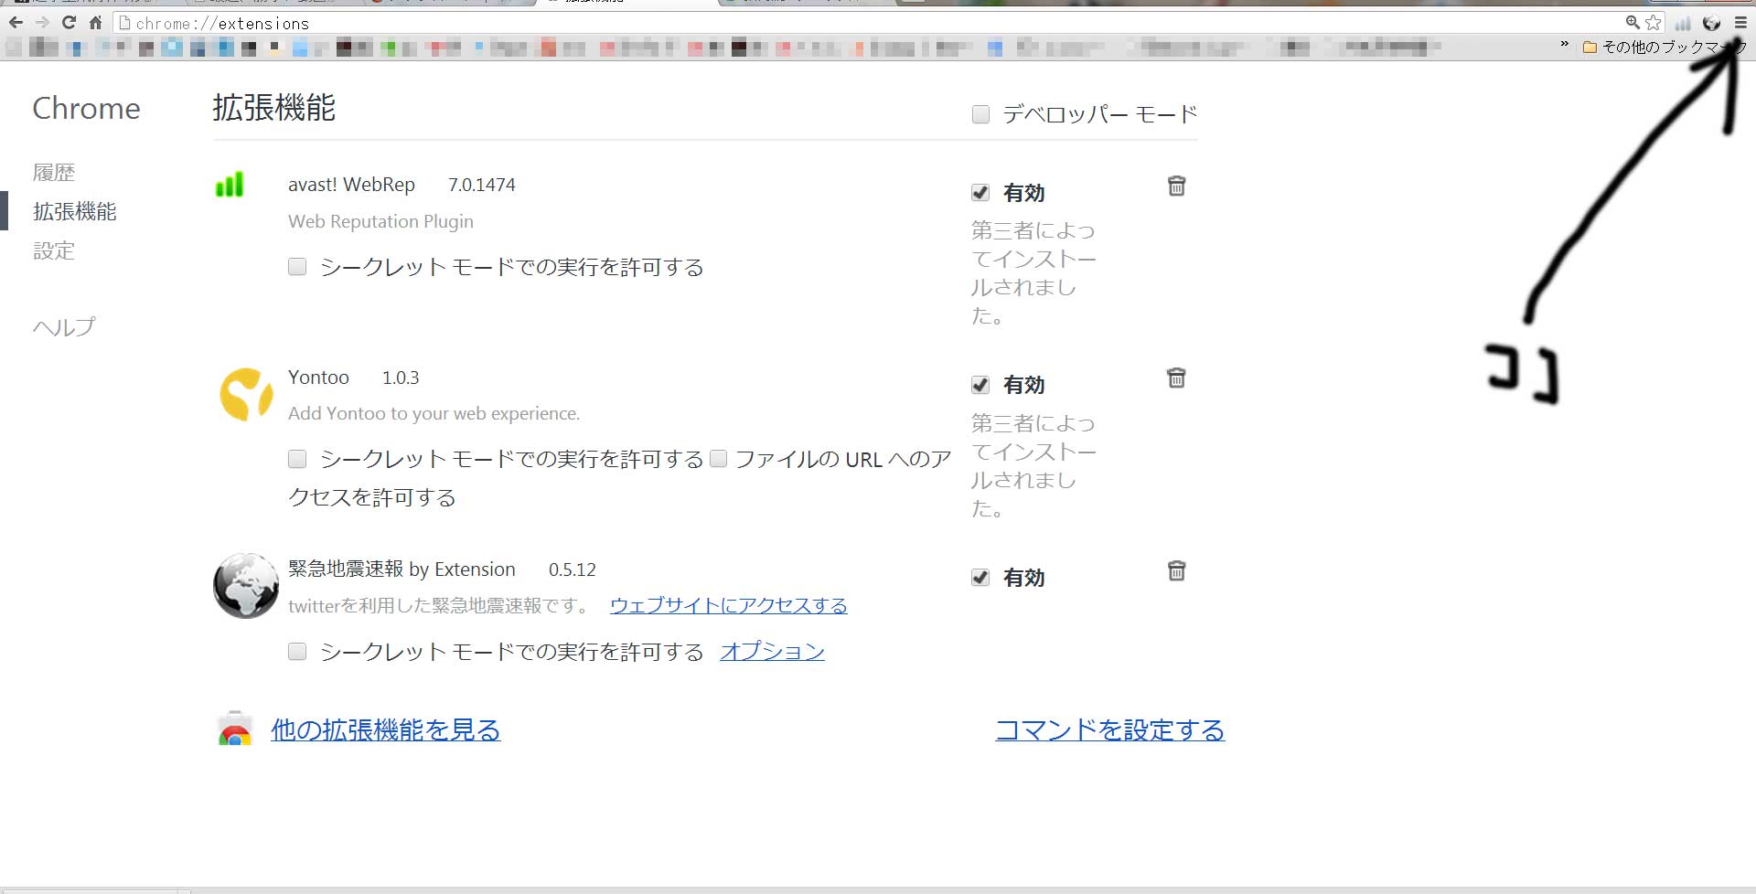Click the 緊急地震速報 by Extension title
Image resolution: width=1756 pixels, height=894 pixels.
pos(402,569)
